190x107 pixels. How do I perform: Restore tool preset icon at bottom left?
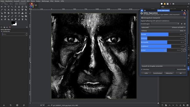pos(11,105)
